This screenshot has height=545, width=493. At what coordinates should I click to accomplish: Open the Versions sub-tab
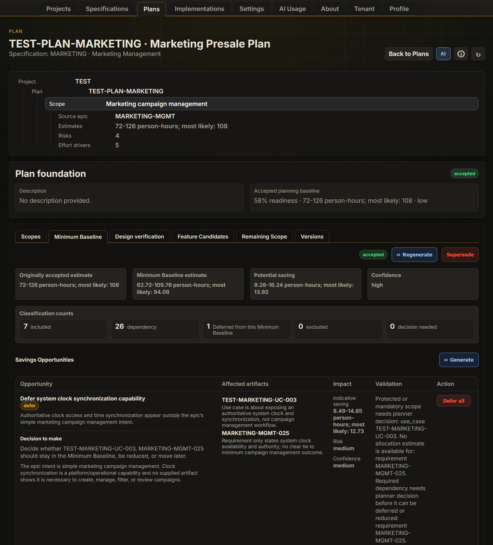[x=312, y=237]
